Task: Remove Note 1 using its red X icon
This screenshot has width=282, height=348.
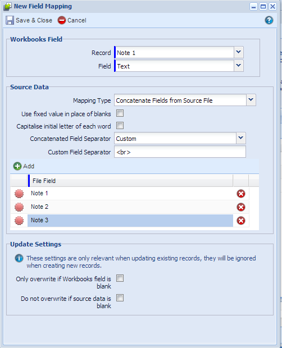Action: click(x=241, y=194)
